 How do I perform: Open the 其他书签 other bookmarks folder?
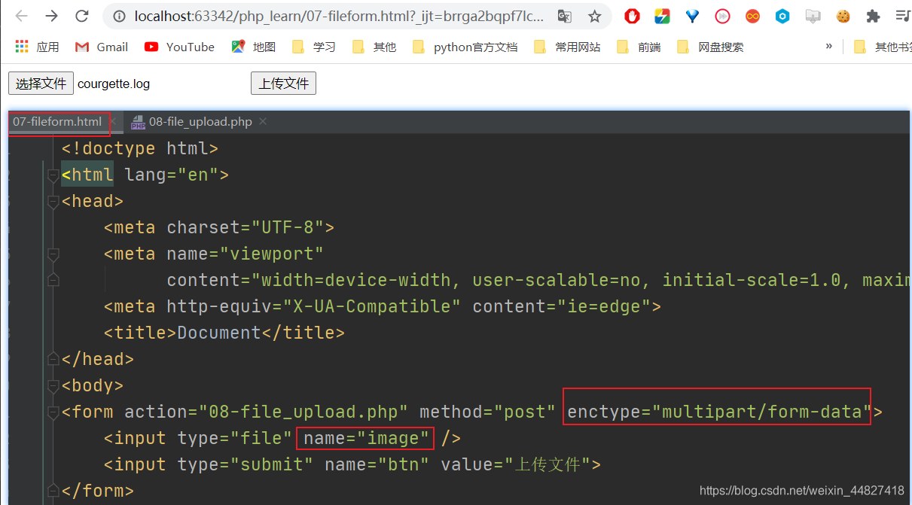[x=882, y=47]
